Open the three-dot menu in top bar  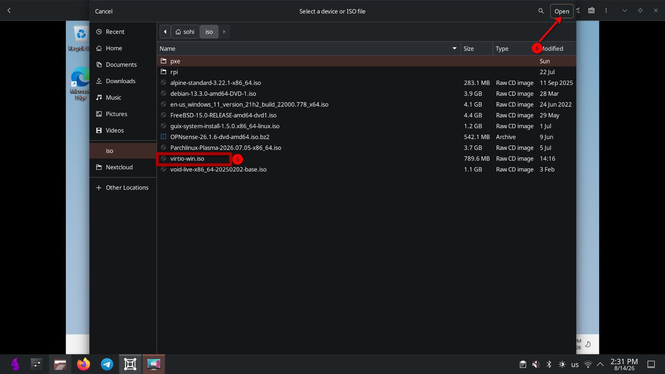point(606,10)
